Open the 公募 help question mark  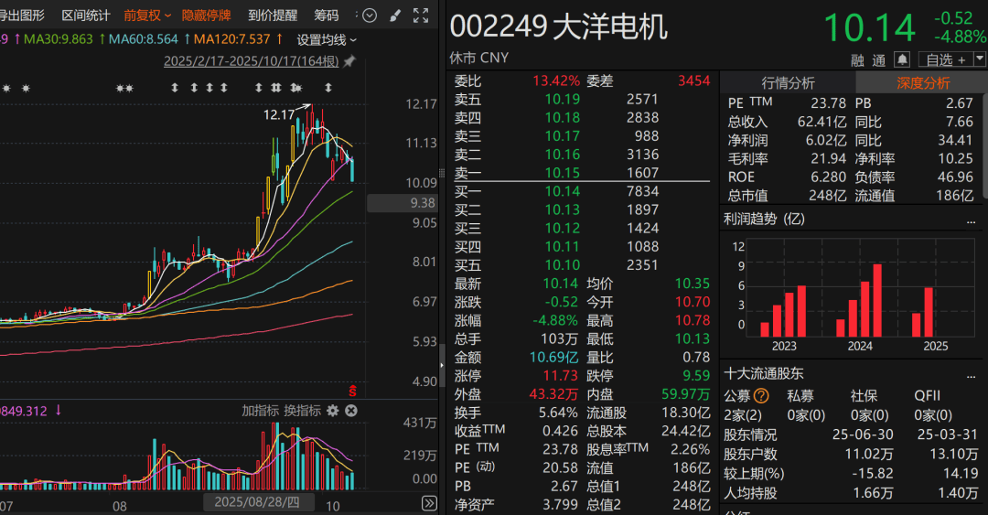point(761,396)
